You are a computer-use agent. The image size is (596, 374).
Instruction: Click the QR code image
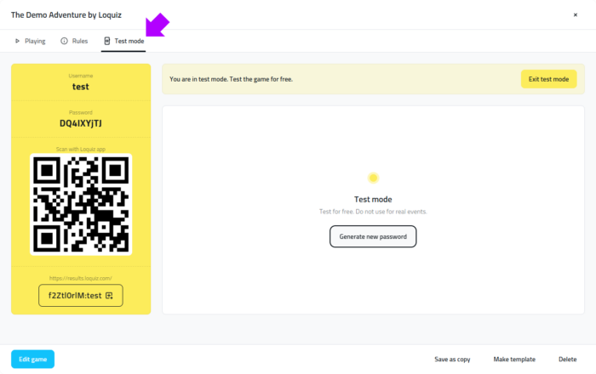coord(81,204)
